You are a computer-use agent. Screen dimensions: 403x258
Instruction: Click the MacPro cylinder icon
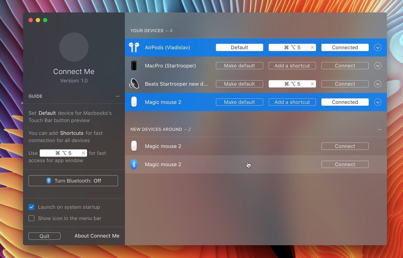134,66
